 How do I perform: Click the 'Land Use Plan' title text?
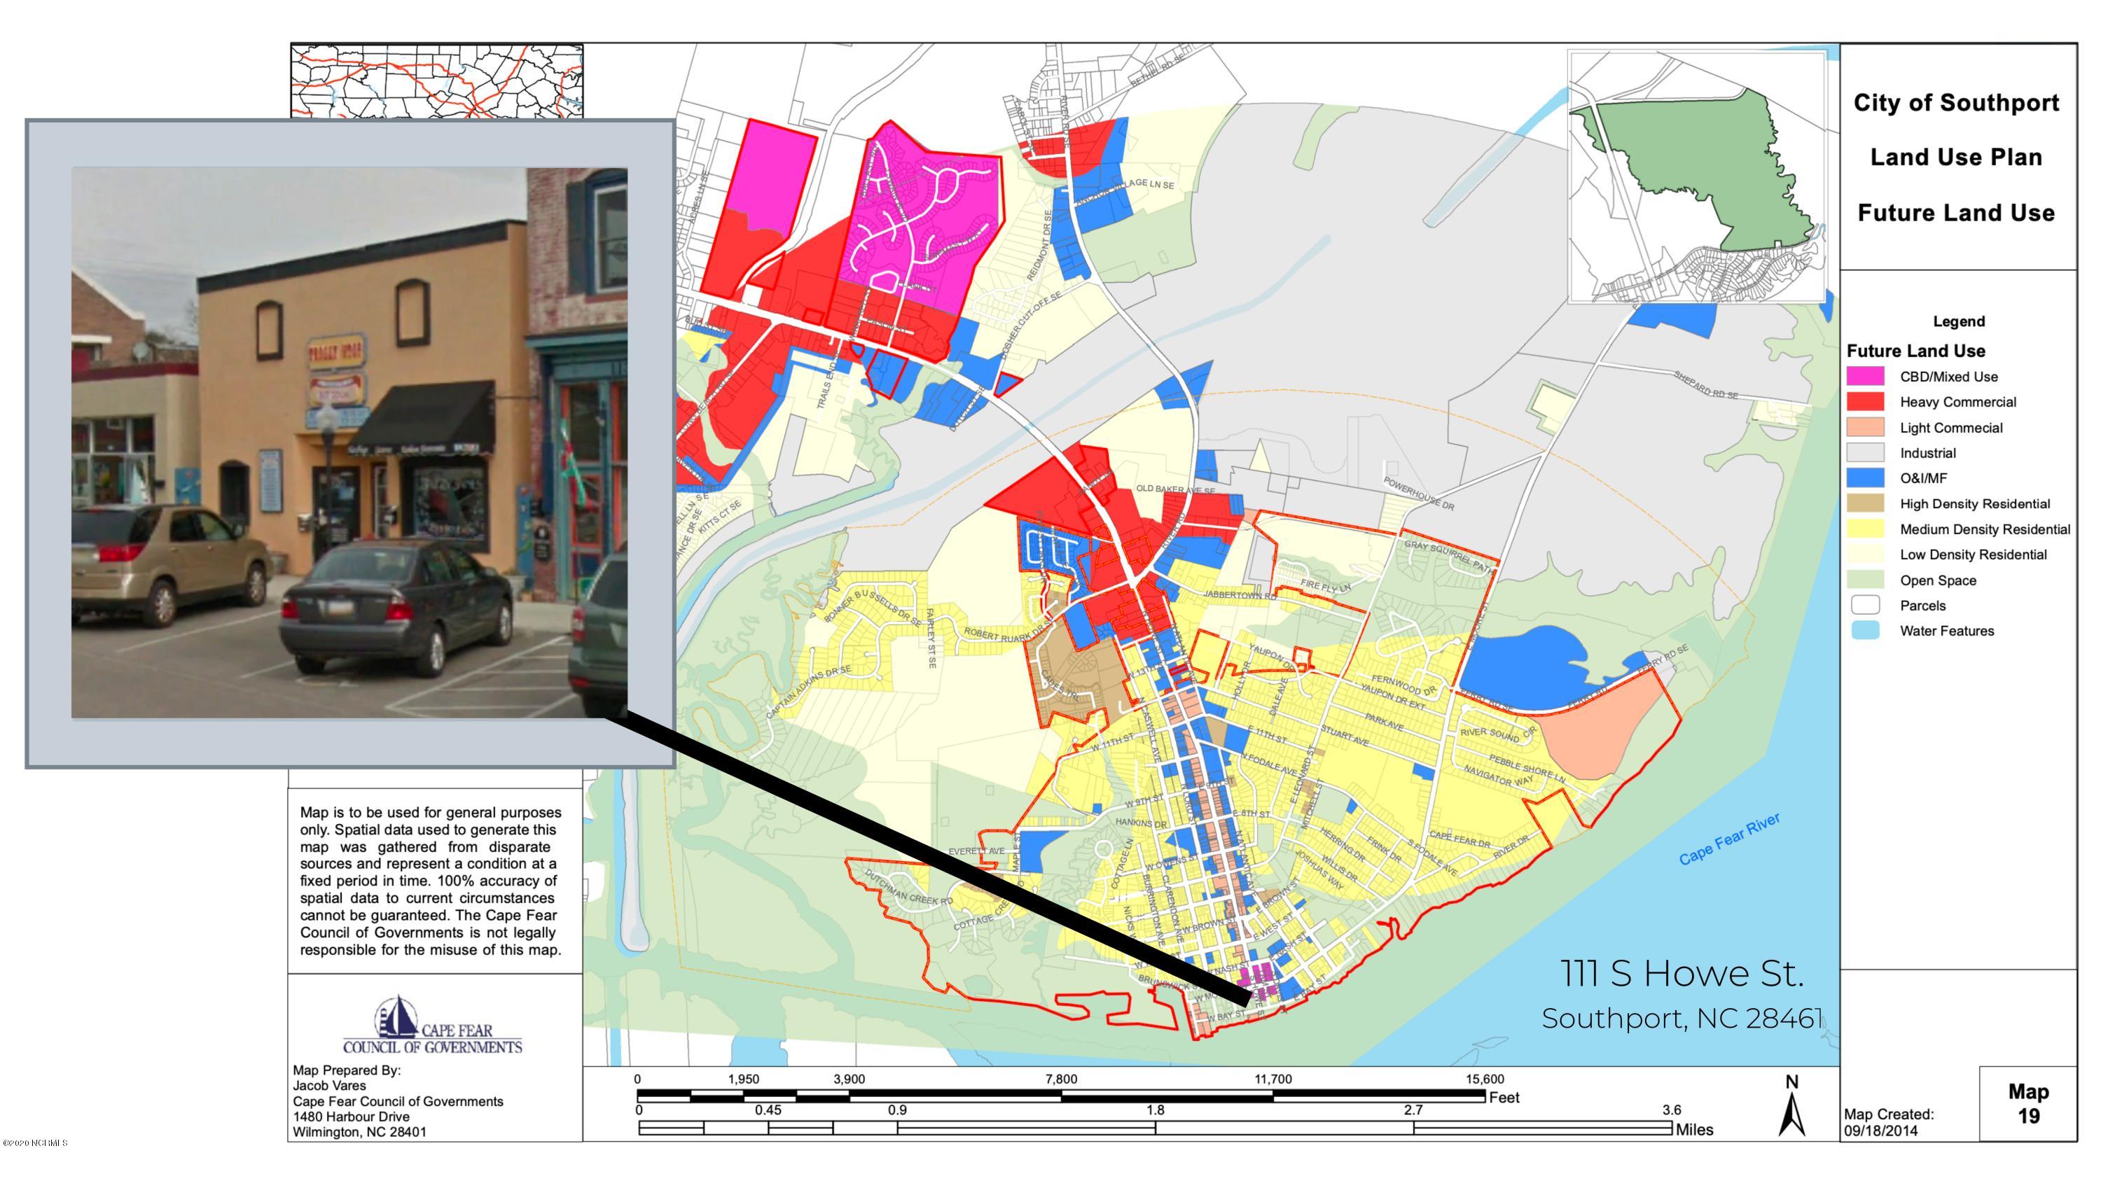click(1956, 158)
